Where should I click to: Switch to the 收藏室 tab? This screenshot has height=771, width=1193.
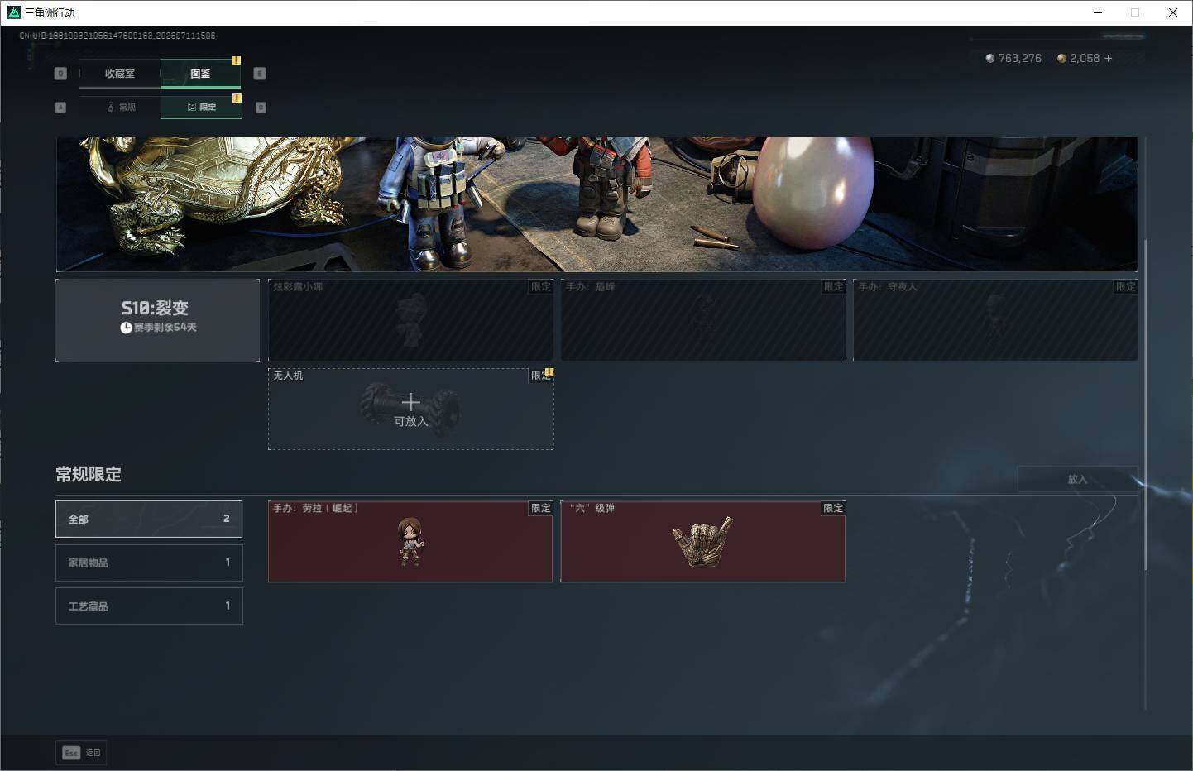tap(120, 74)
